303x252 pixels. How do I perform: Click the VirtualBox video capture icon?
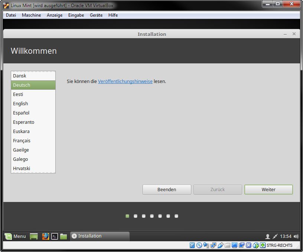pos(241,245)
